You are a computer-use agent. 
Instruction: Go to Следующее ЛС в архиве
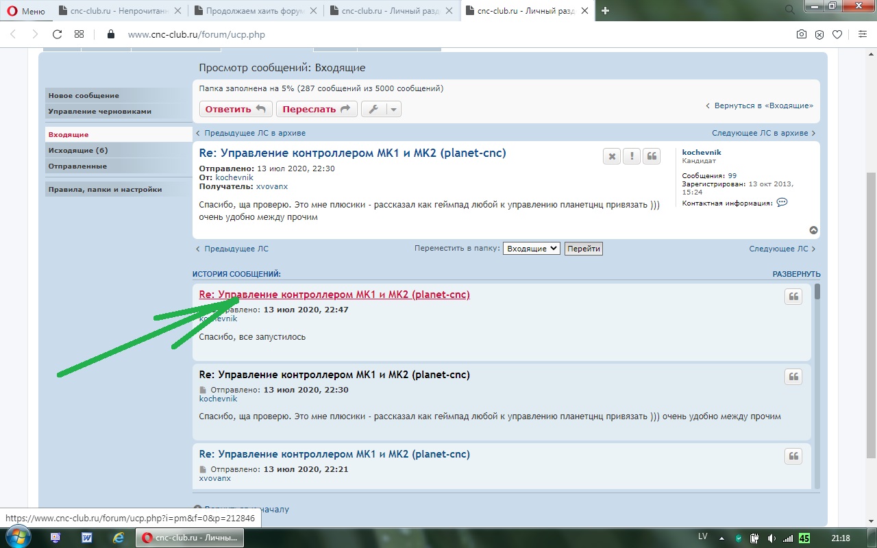click(764, 133)
